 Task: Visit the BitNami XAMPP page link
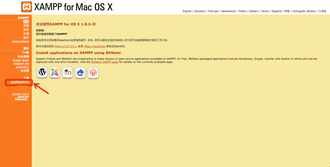[105, 62]
